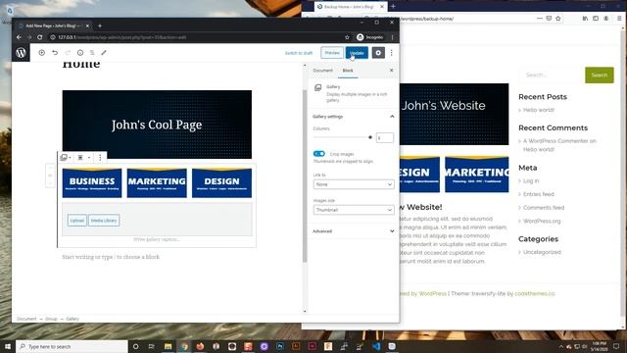Open the editor's more options menu
The image size is (627, 353).
pos(392,53)
